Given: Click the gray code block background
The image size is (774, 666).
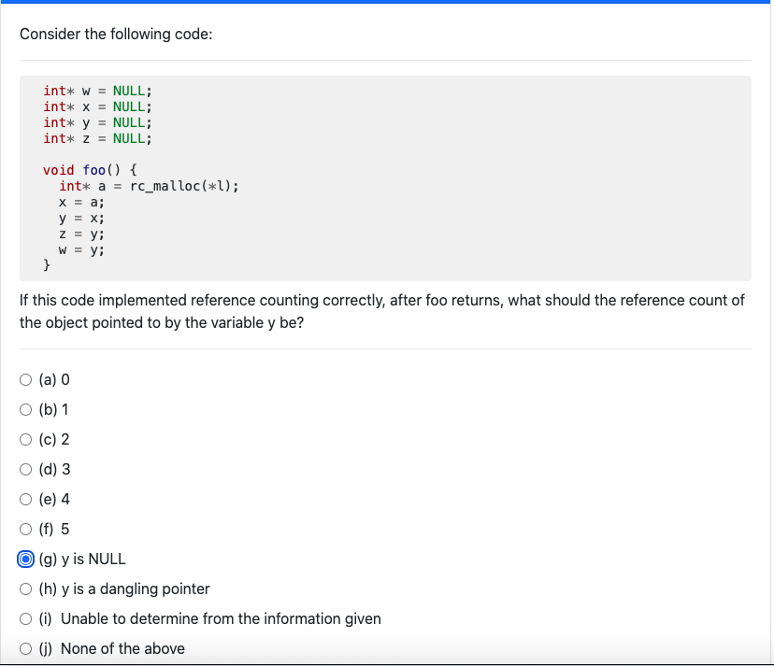Looking at the screenshot, I should tap(467, 177).
